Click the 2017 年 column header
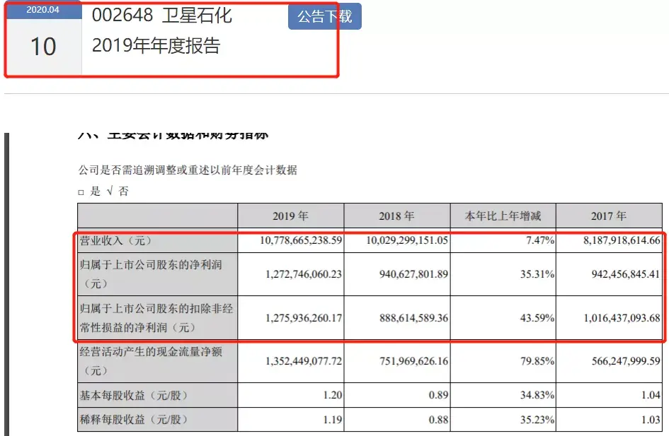Viewport: 669px width, 436px height. pyautogui.click(x=609, y=216)
